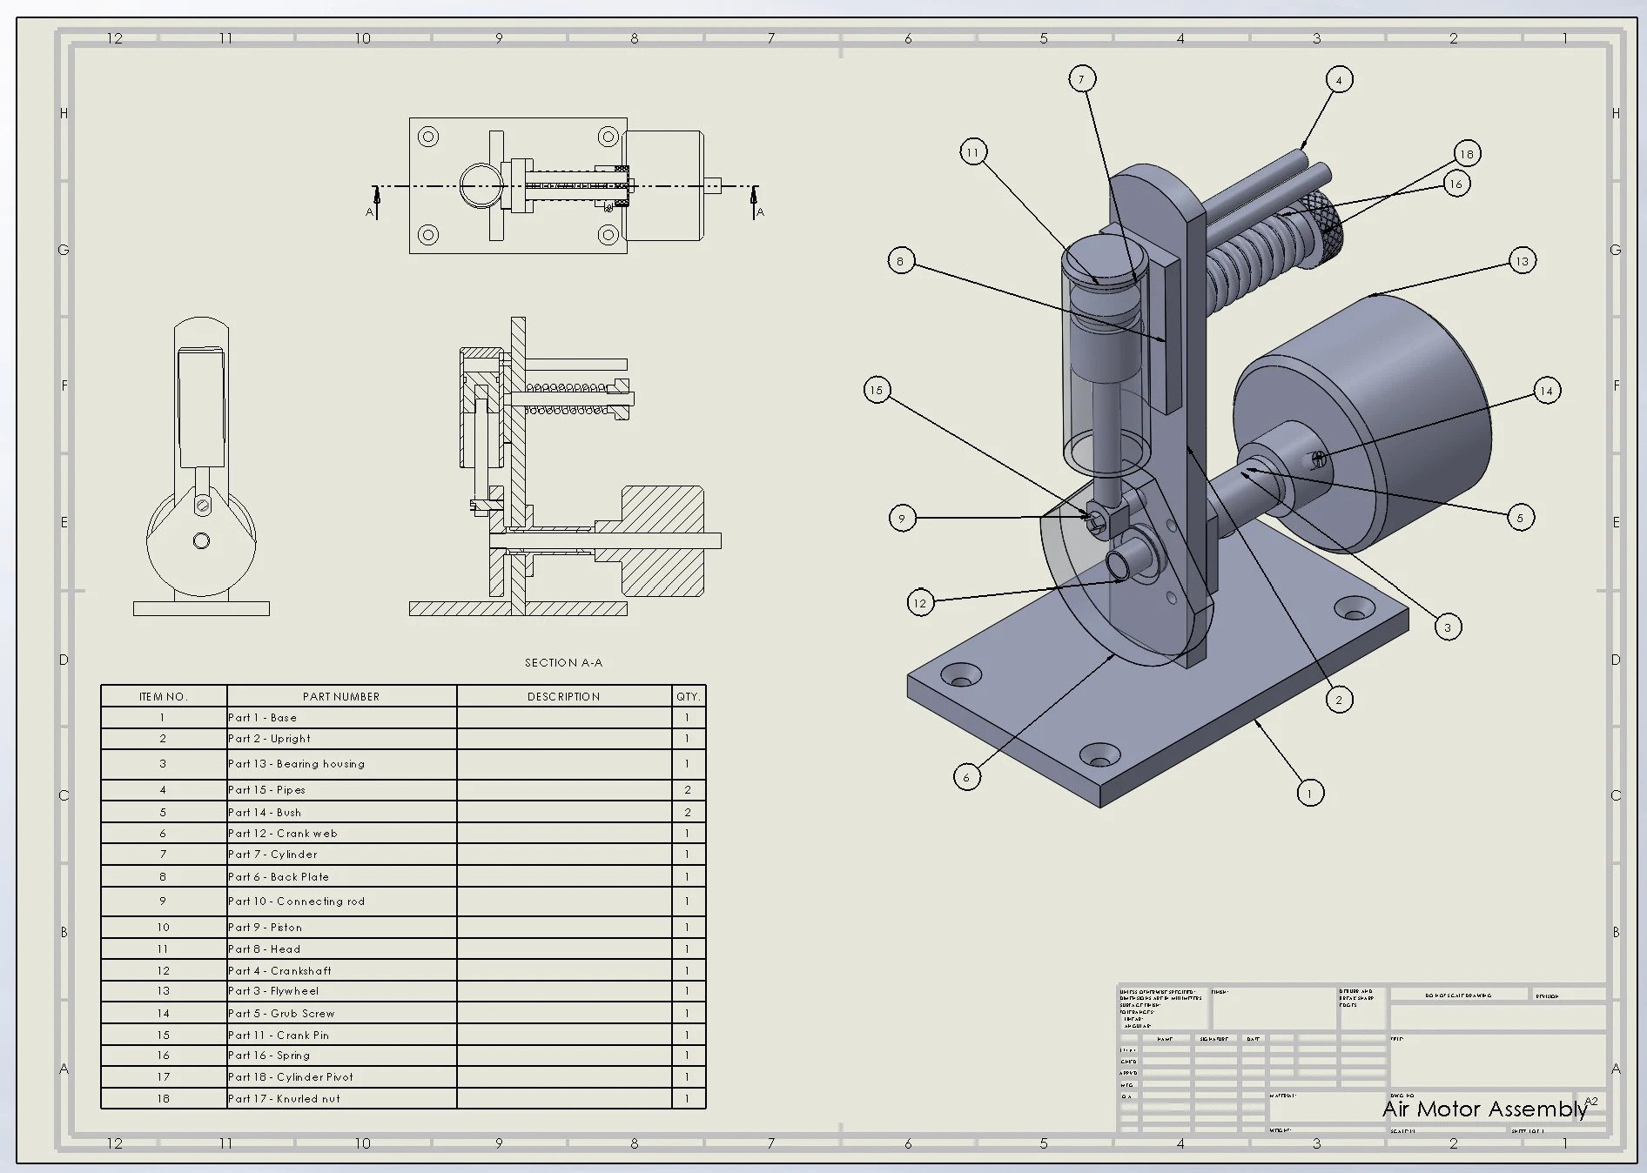1647x1173 pixels.
Task: Click the 'Part 17 - Knurled nut' cell
Action: click(x=341, y=1098)
